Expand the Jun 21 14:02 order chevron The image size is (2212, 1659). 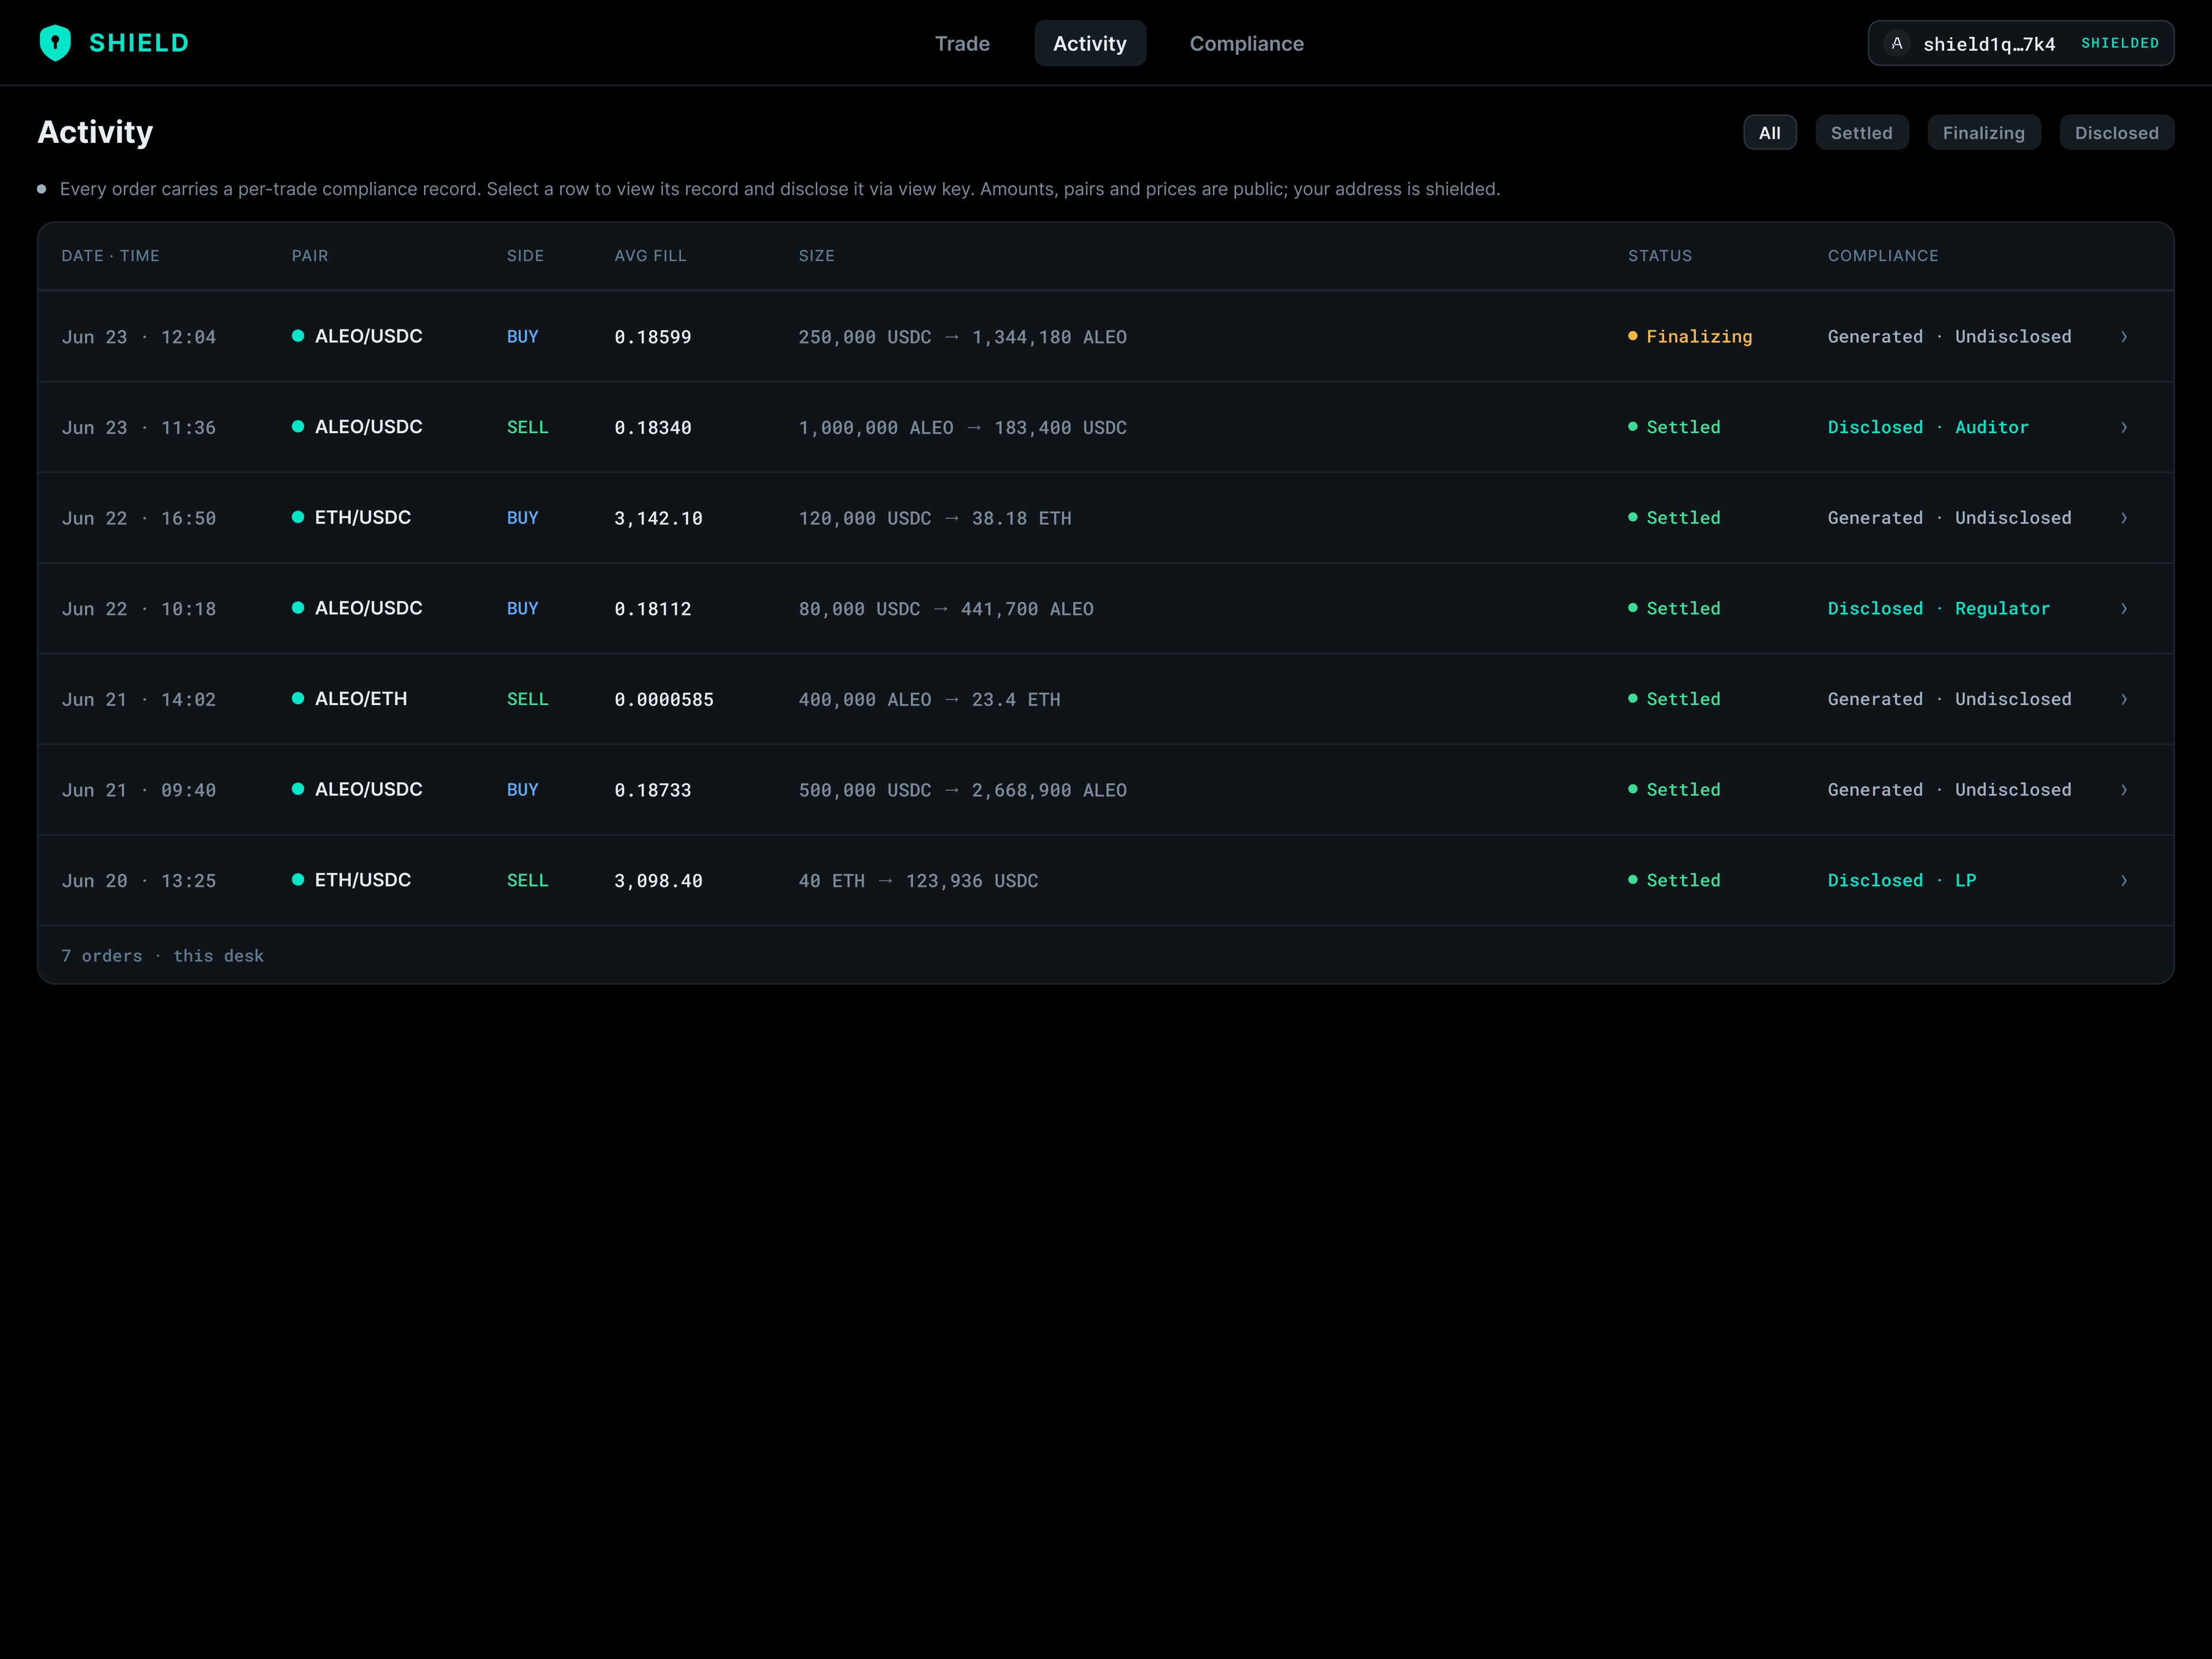(x=2124, y=699)
